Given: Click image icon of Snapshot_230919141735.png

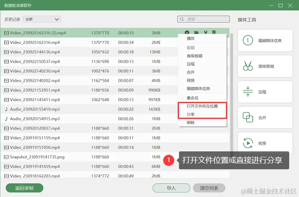Looking at the screenshot, I should click(x=6, y=157).
